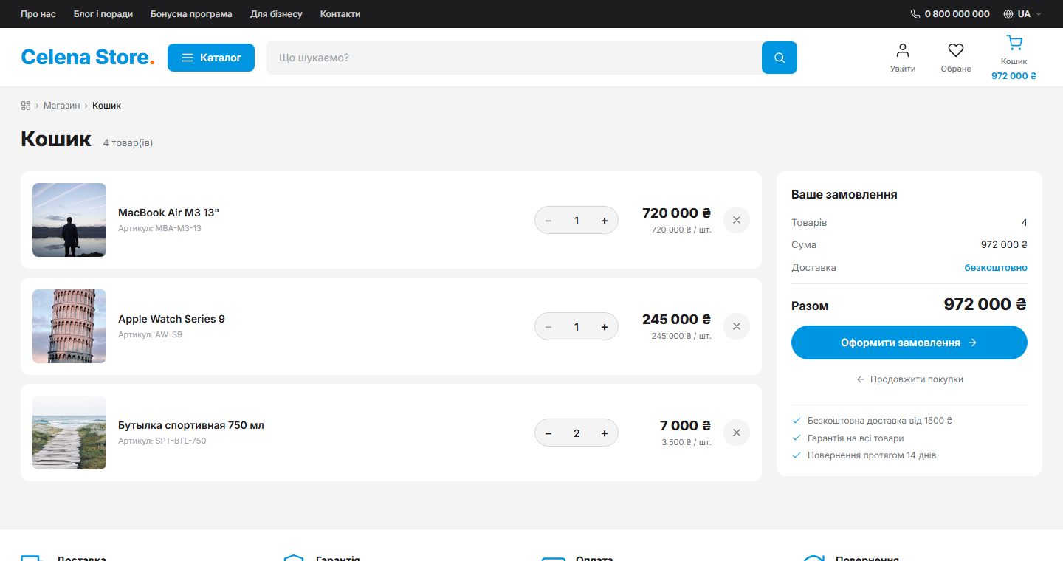This screenshot has width=1063, height=561.
Task: Select the Артикул: AW-S9 text
Action: (x=150, y=334)
